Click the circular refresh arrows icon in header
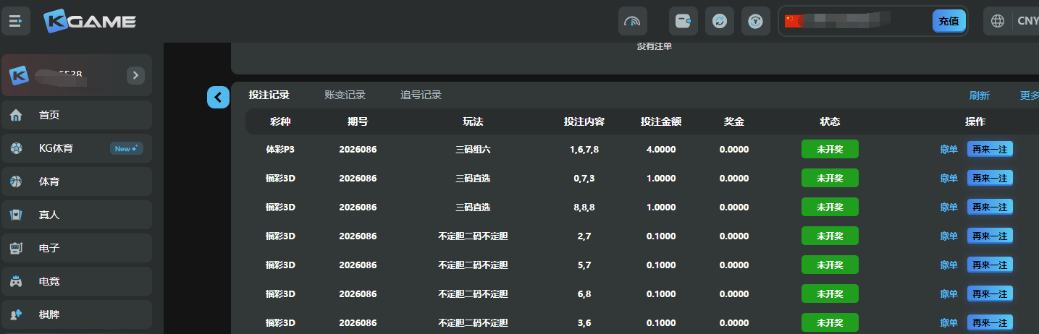This screenshot has height=334, width=1039. pyautogui.click(x=719, y=21)
